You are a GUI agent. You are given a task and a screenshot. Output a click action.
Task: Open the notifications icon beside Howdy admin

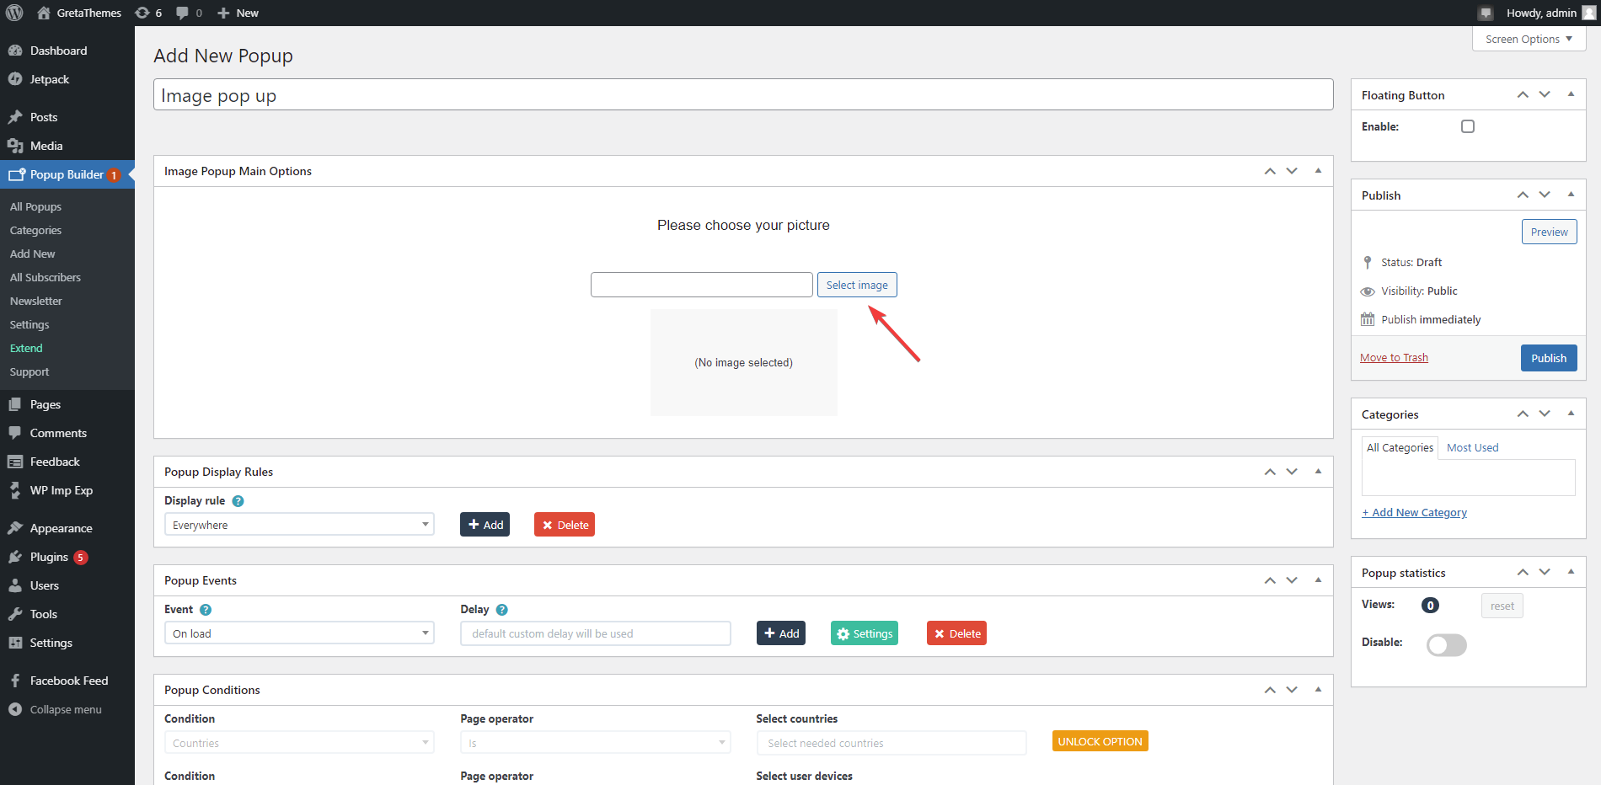pyautogui.click(x=1486, y=13)
